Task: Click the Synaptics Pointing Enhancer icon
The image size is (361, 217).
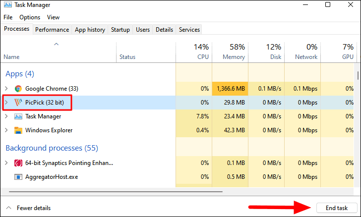Action: (18, 163)
